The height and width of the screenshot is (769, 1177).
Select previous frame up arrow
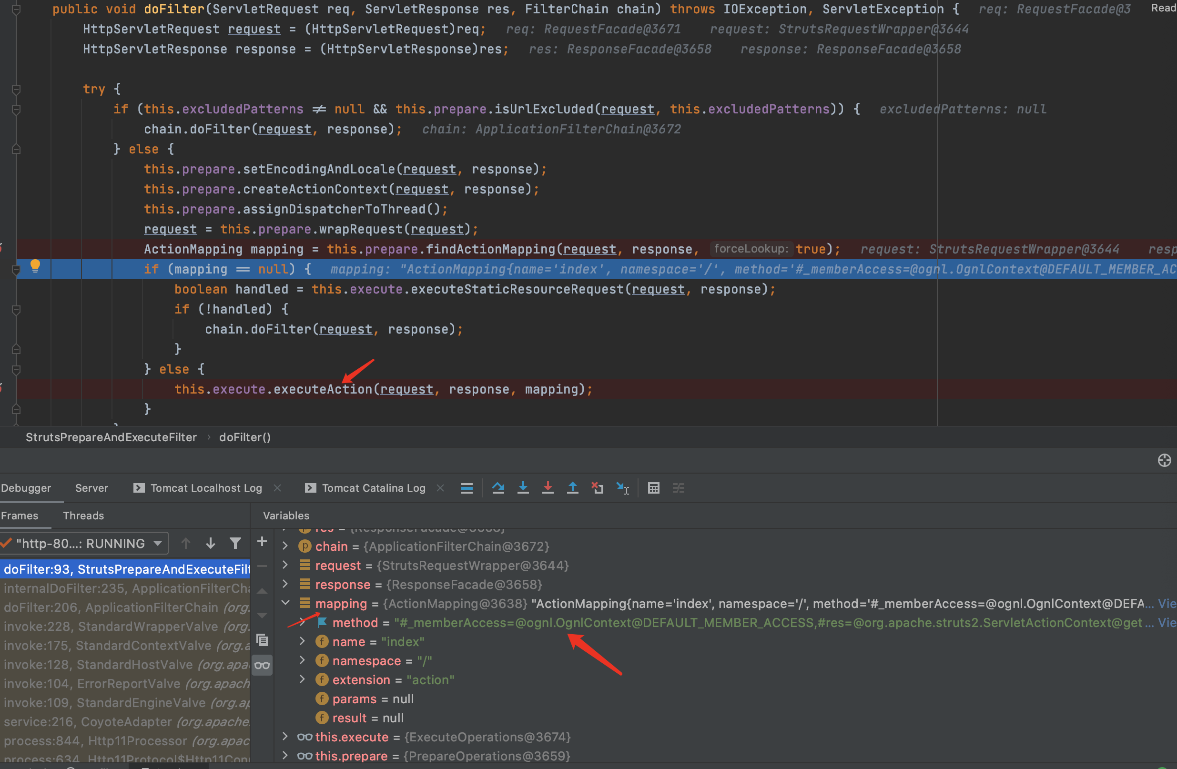[x=185, y=544]
